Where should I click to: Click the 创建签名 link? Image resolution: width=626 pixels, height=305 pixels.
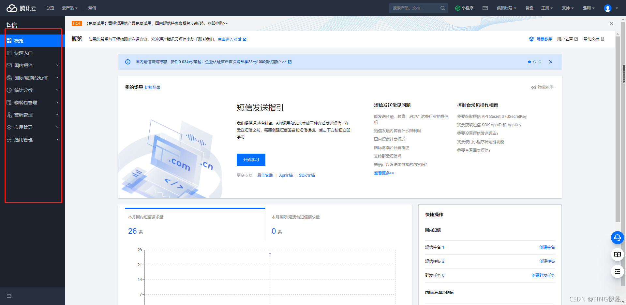547,247
